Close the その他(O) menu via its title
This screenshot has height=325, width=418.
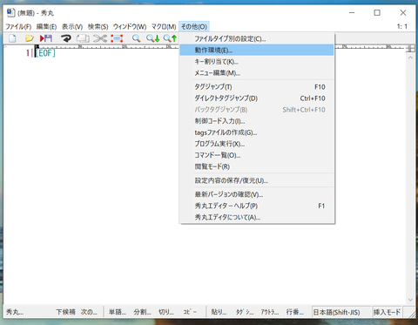coord(194,27)
